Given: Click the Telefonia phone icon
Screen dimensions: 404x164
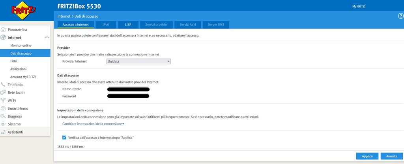Looking at the screenshot, I should (x=3, y=85).
